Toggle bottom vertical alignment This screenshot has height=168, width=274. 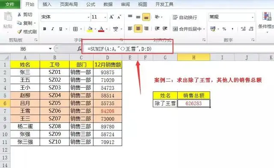pos(146,17)
